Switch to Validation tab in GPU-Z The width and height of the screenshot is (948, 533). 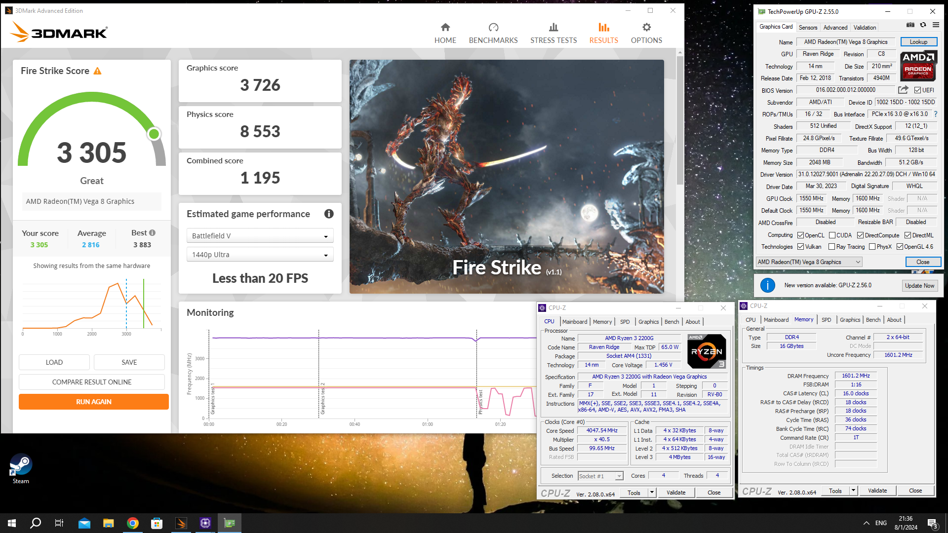pos(865,28)
